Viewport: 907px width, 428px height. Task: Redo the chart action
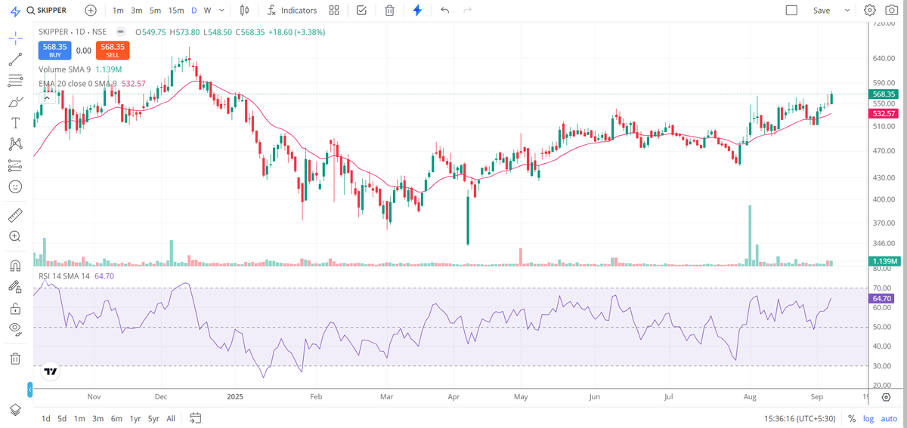pyautogui.click(x=467, y=11)
